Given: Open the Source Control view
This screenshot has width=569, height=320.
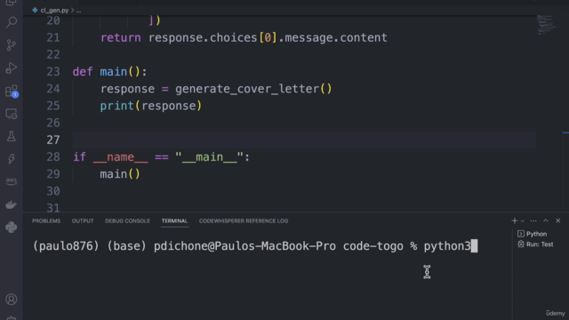Looking at the screenshot, I should tap(12, 45).
